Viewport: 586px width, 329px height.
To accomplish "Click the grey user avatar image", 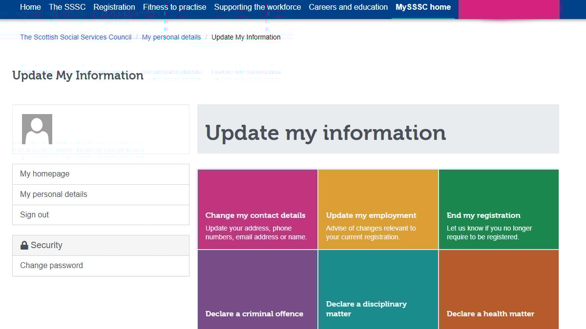I will (37, 129).
